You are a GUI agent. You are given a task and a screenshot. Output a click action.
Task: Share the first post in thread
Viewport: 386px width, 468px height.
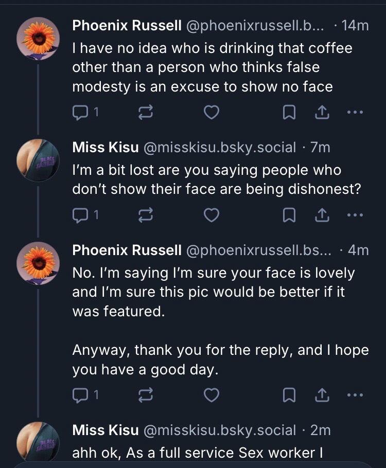tap(322, 112)
